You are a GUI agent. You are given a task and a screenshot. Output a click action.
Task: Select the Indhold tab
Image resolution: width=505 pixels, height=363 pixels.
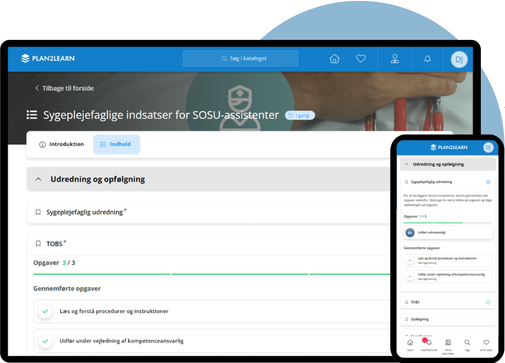[116, 144]
